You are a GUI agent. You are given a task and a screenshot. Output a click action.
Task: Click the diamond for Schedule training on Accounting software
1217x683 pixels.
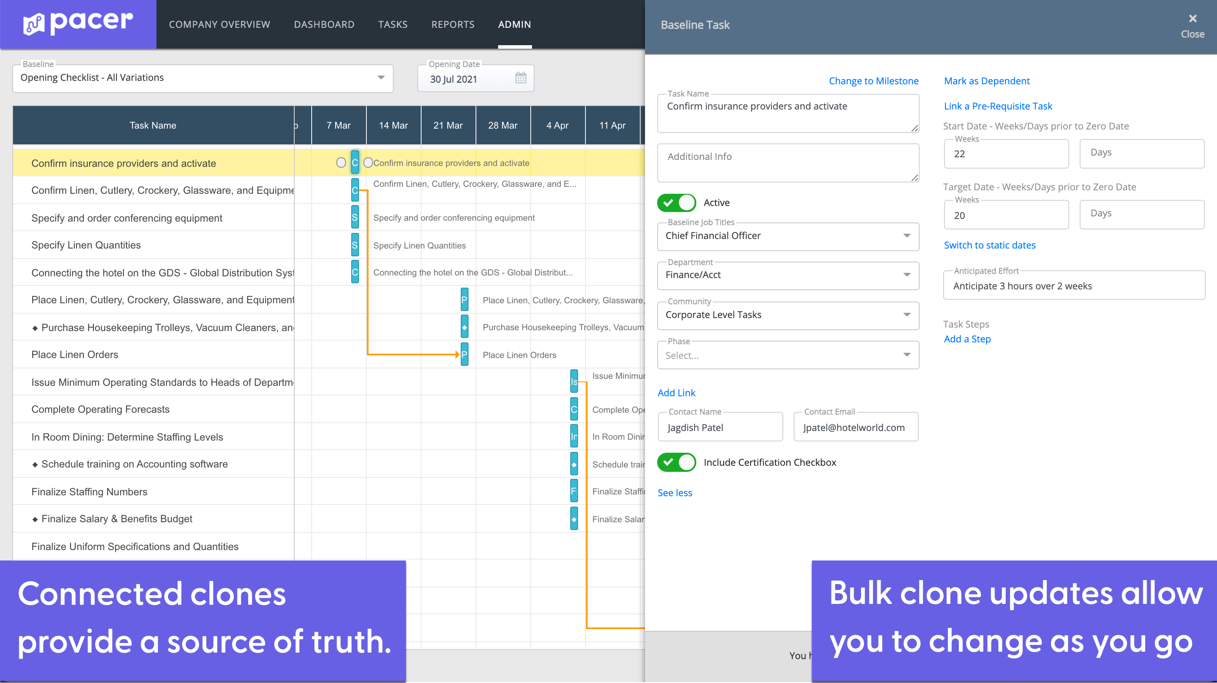click(x=574, y=464)
